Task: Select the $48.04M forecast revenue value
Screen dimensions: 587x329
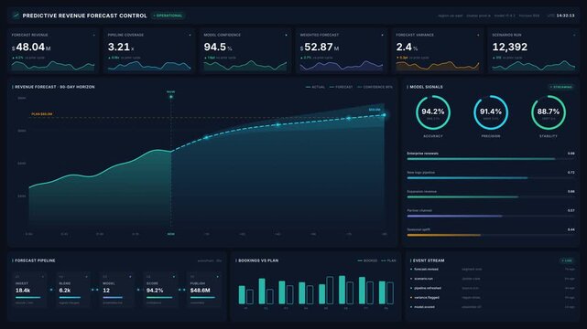Action: click(31, 47)
